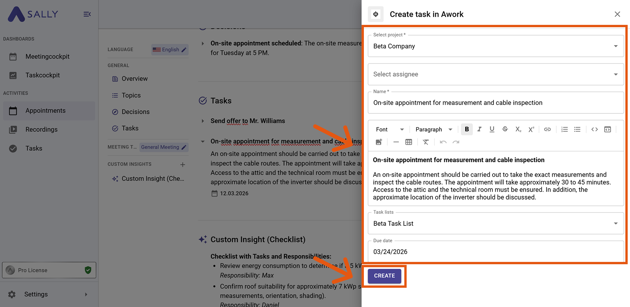630x307 pixels.
Task: Apply strikethrough formatting
Action: 505,129
